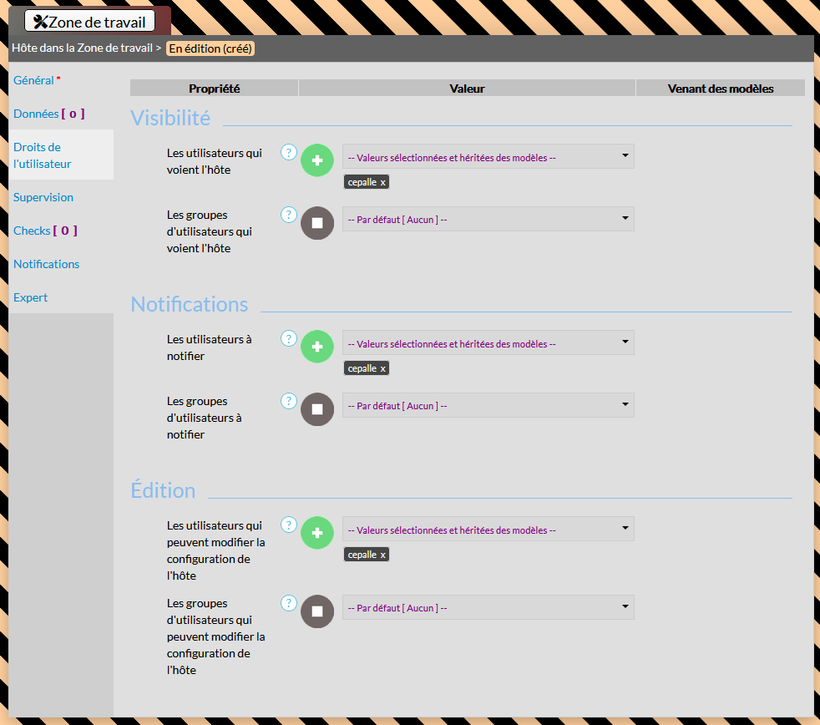This screenshot has height=725, width=820.
Task: Toggle grey square button for groups to notify
Action: [317, 408]
